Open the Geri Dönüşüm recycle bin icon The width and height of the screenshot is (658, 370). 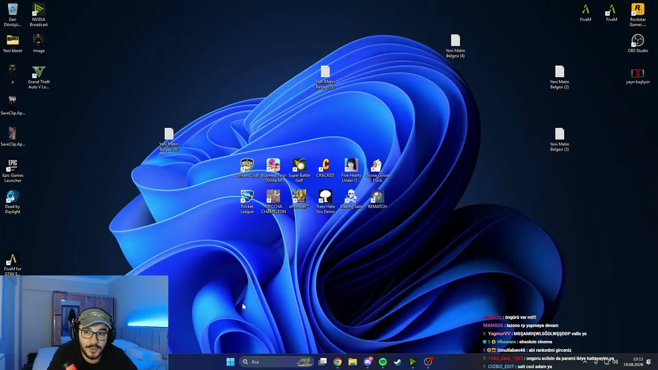click(12, 15)
